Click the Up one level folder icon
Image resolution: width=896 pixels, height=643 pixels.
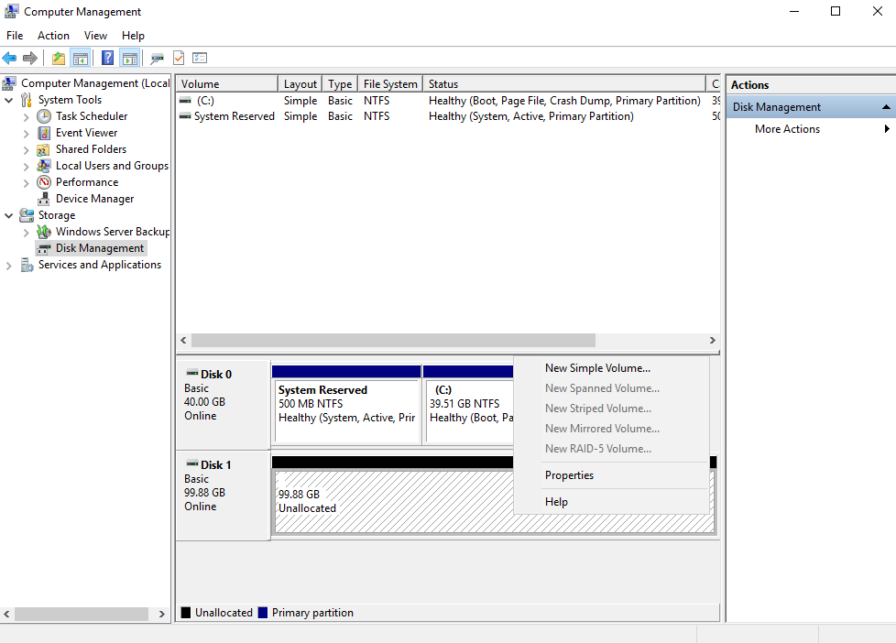(x=59, y=58)
